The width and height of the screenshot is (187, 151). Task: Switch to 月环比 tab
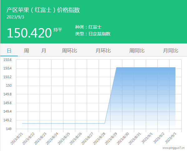click(103, 51)
